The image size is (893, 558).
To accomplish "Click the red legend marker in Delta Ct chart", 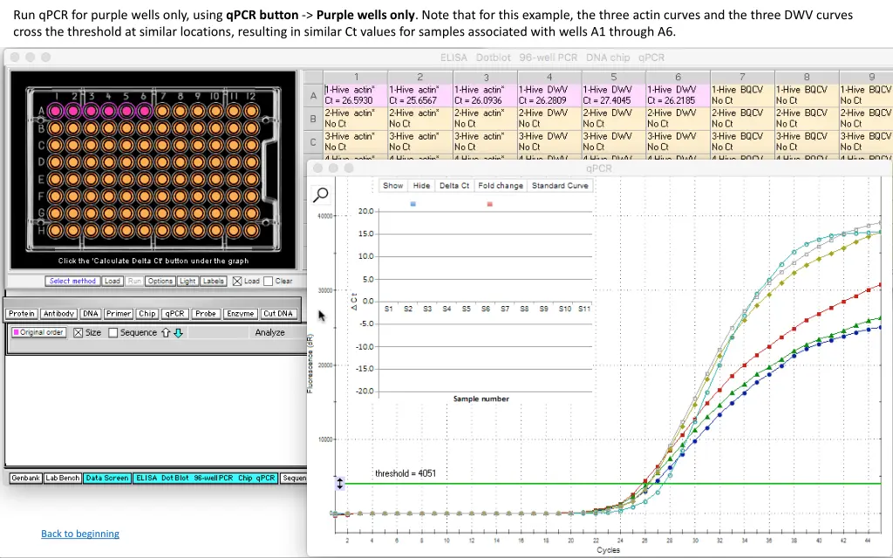I will click(x=490, y=204).
